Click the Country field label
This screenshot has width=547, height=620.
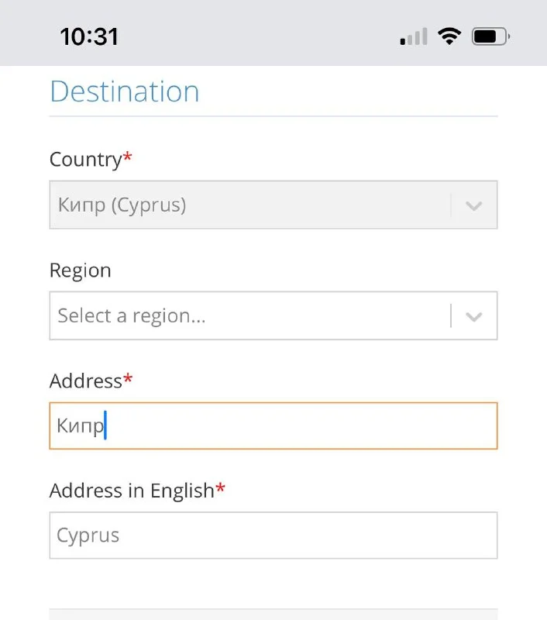pos(85,160)
